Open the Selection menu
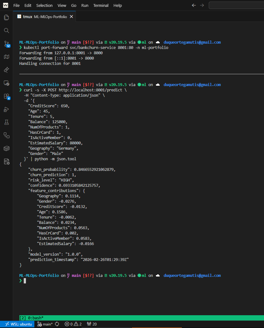Viewport: 264px width, 328px height. (44, 5)
